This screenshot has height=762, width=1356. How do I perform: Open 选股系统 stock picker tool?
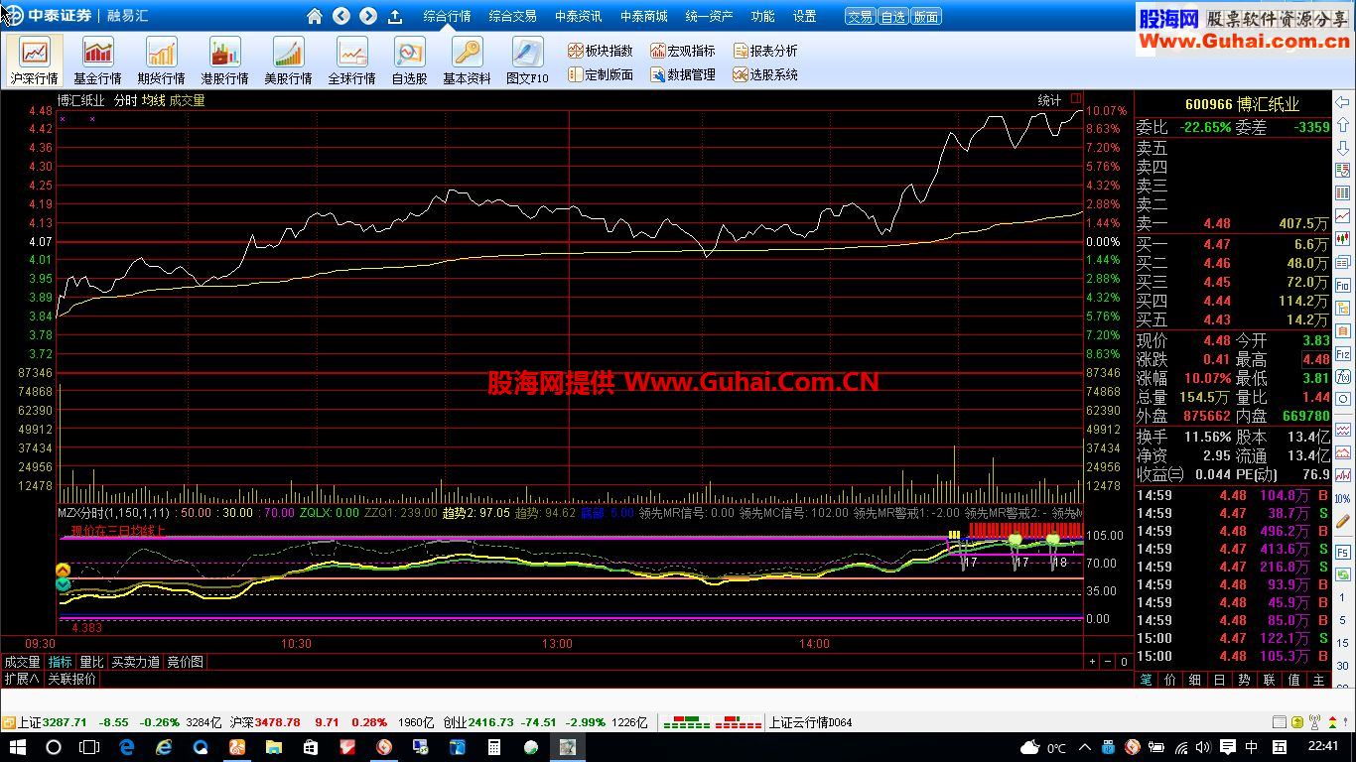pyautogui.click(x=764, y=74)
